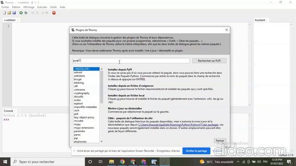Viewport: 296px width, 166px height.
Task: Open first Chrome icon in the taskbar
Action: pos(122,162)
